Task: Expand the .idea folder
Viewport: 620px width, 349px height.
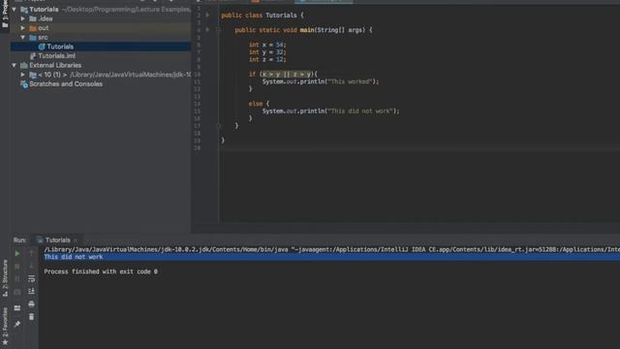Action: point(23,18)
